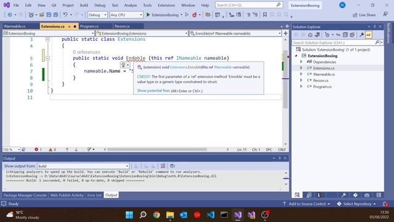
Task: Click the Undo arrow icon
Action: click(x=65, y=15)
